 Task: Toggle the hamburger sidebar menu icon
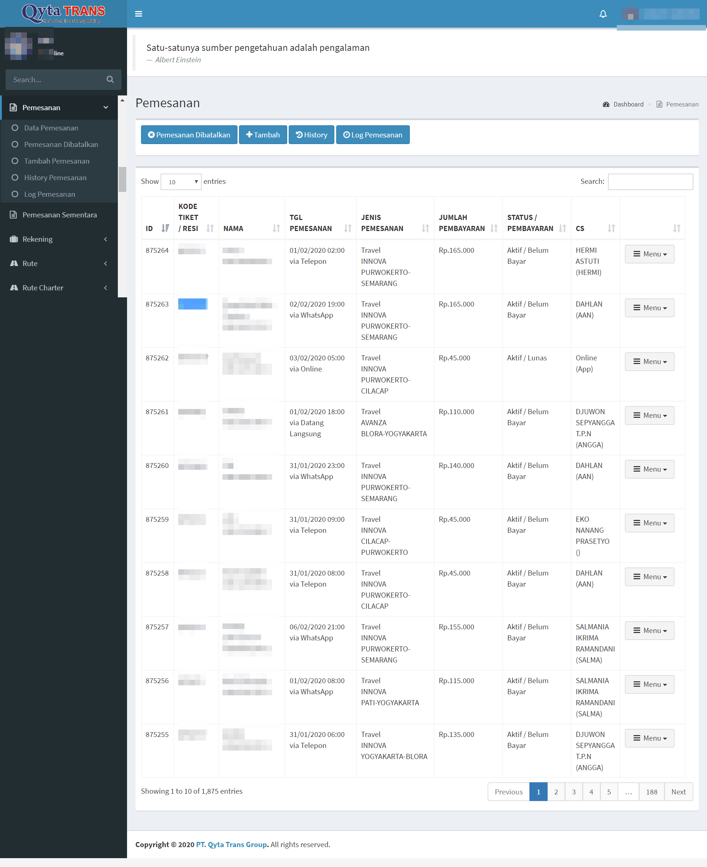coord(138,14)
